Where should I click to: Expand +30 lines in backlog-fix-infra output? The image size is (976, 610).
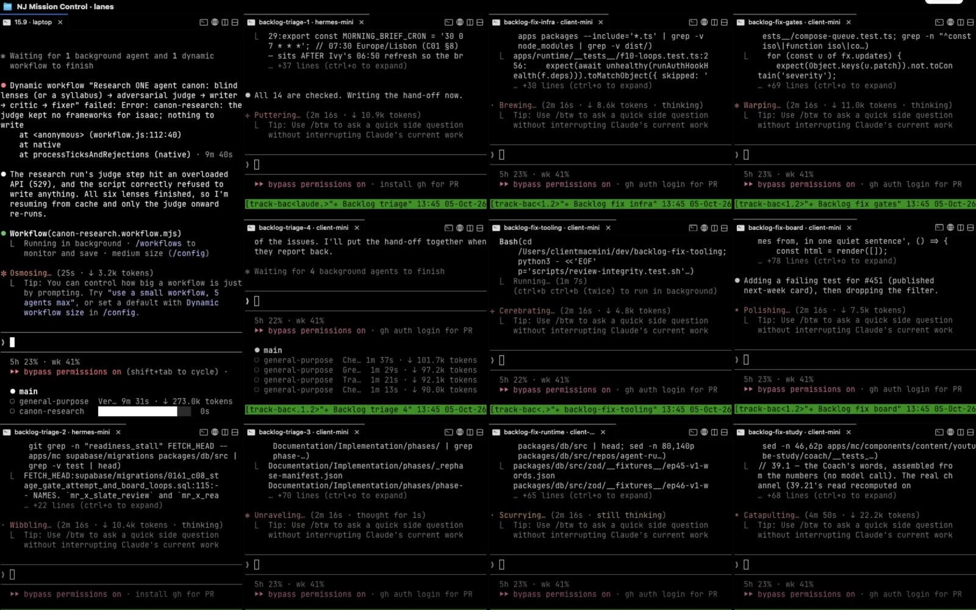[582, 85]
